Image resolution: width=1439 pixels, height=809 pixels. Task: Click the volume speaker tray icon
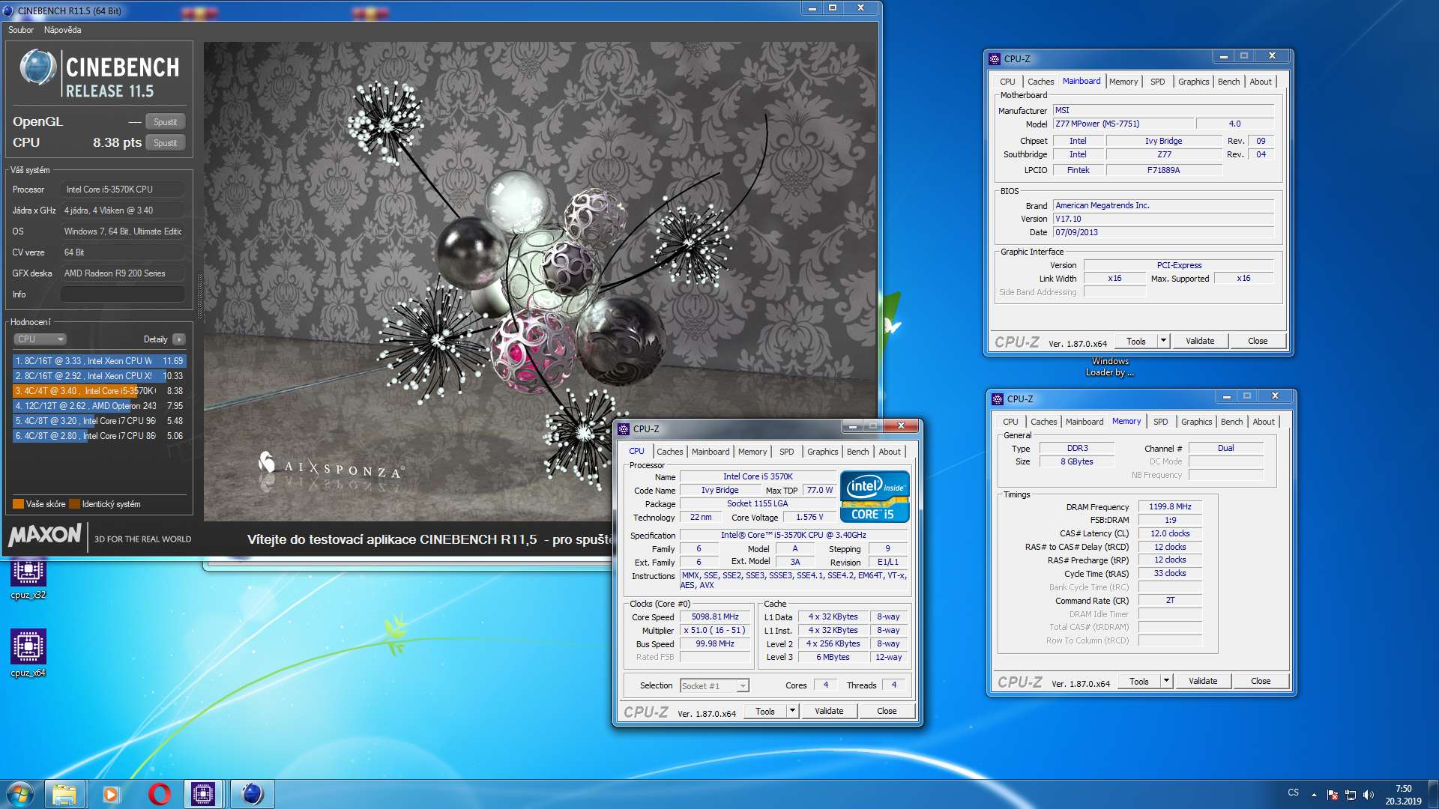1369,794
